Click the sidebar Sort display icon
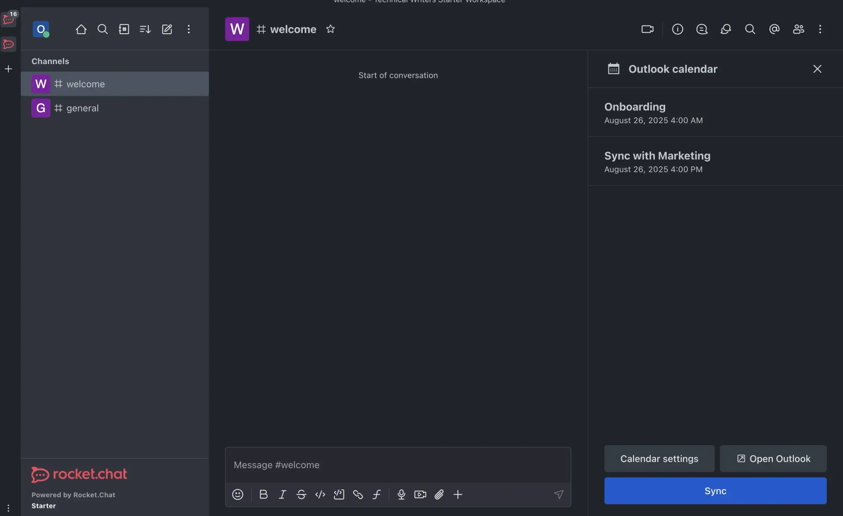 145,29
